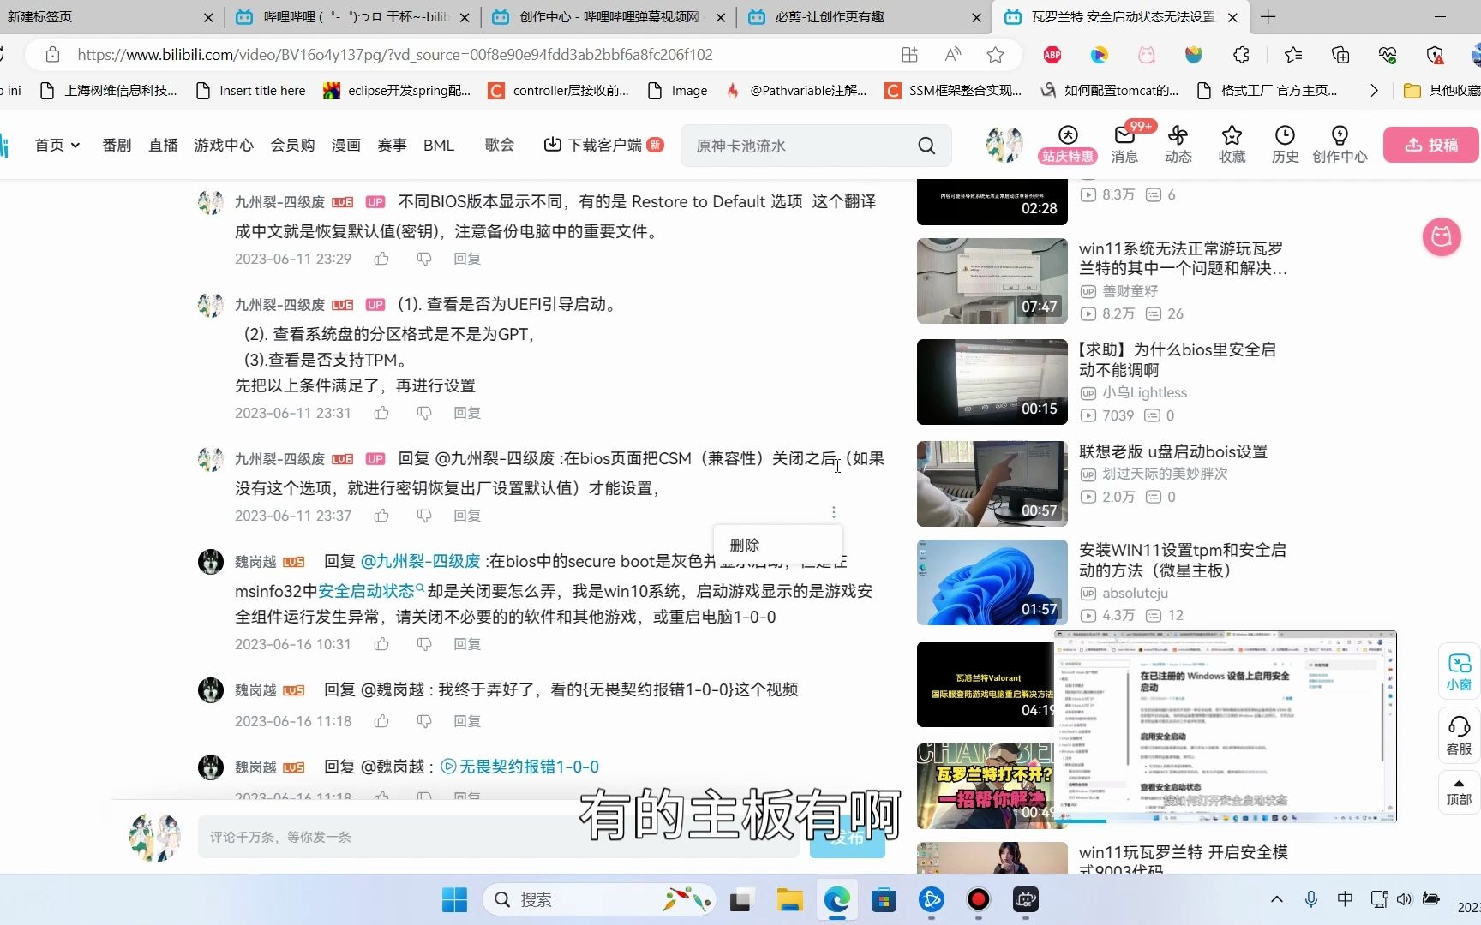Open the 创作中心 creator center icon
Screen dimensions: 1481x925
[1340, 145]
